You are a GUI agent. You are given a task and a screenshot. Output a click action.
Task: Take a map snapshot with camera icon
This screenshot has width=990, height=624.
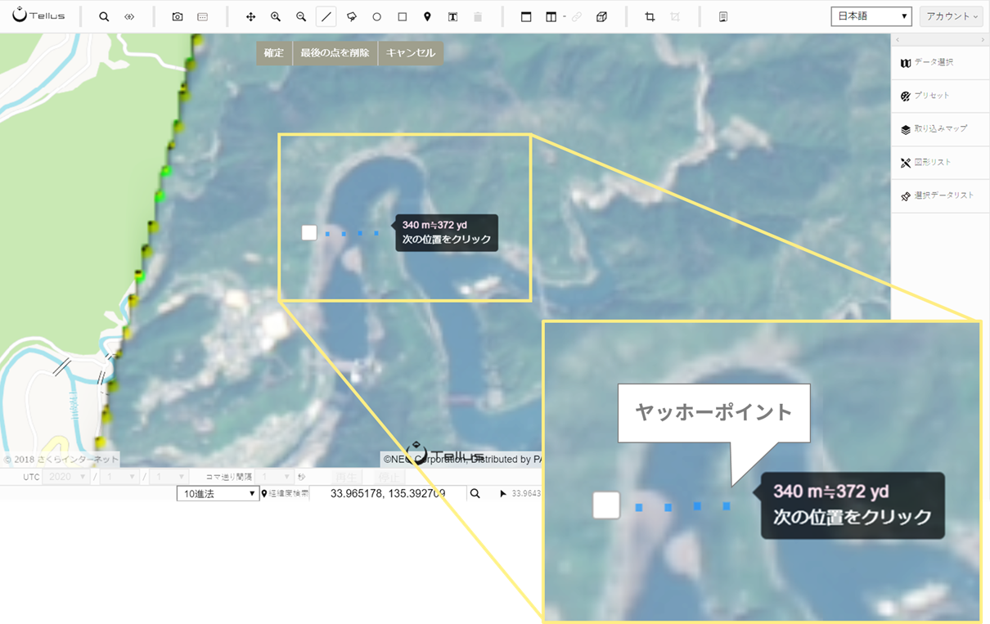pyautogui.click(x=178, y=16)
